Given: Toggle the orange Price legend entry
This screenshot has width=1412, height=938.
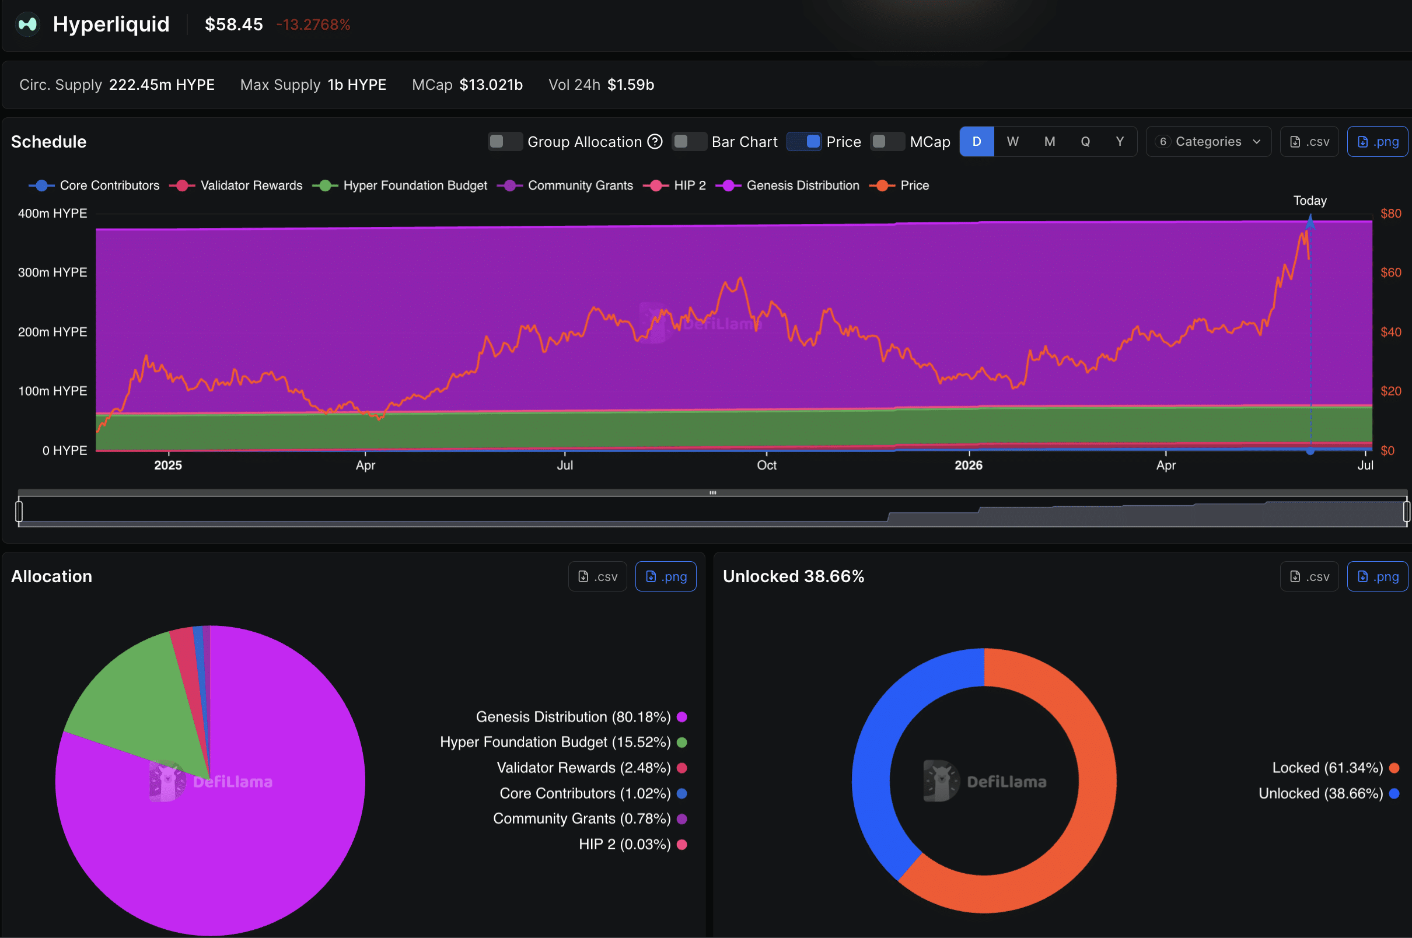Looking at the screenshot, I should pos(899,185).
